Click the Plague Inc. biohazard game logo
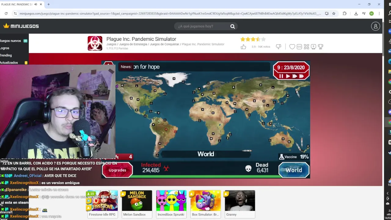 tap(95, 43)
